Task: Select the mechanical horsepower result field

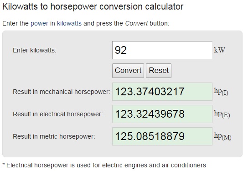Action: (162, 92)
